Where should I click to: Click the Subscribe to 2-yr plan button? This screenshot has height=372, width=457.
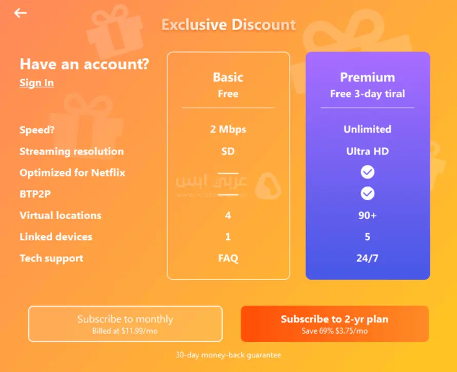coord(334,324)
